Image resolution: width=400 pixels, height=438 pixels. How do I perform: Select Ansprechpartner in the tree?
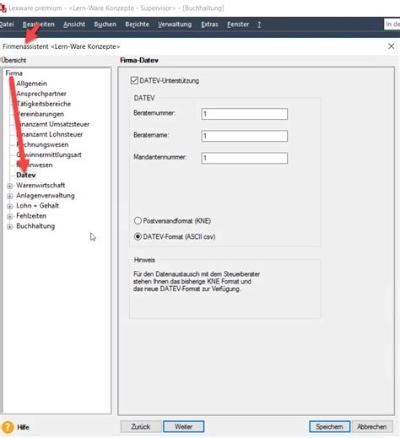point(41,94)
